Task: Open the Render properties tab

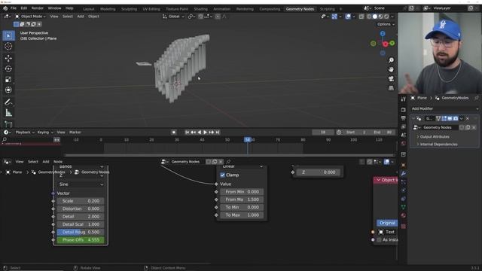Action: pos(404,110)
